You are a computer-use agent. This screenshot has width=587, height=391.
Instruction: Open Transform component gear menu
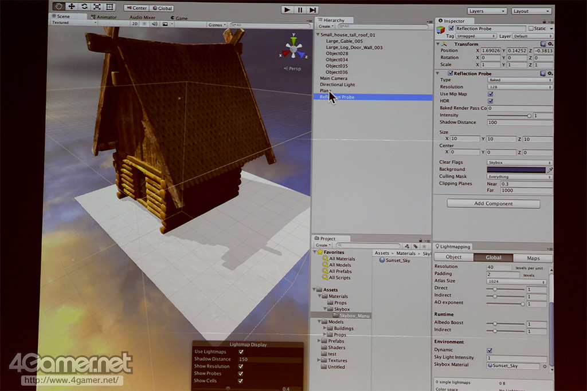pyautogui.click(x=550, y=44)
